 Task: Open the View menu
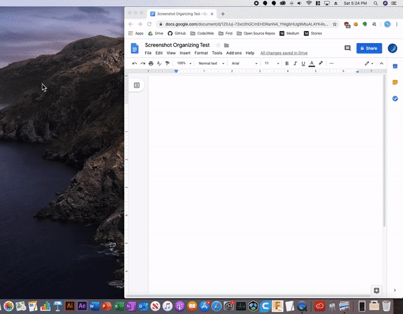(171, 53)
